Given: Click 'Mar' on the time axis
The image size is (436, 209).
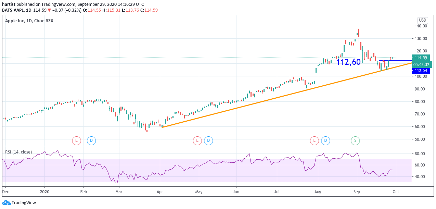Looking at the screenshot, I should tap(119, 192).
